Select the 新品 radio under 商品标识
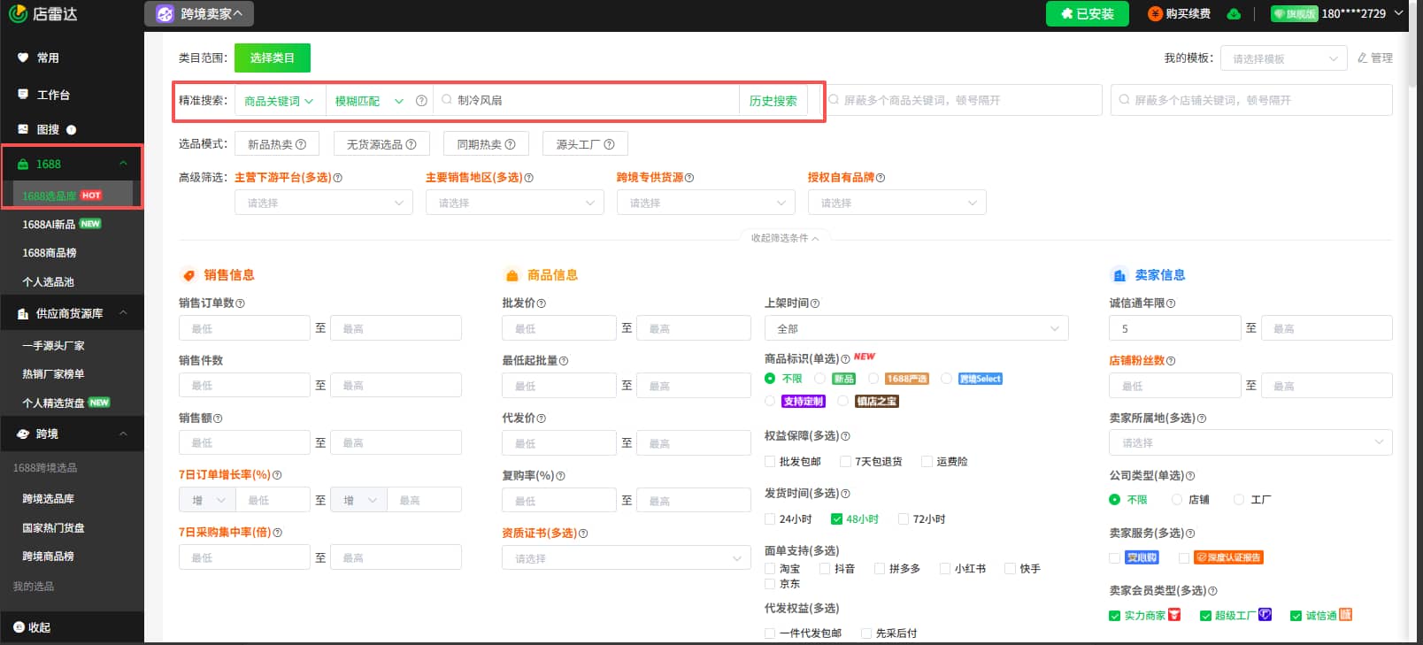This screenshot has height=645, width=1423. click(820, 379)
